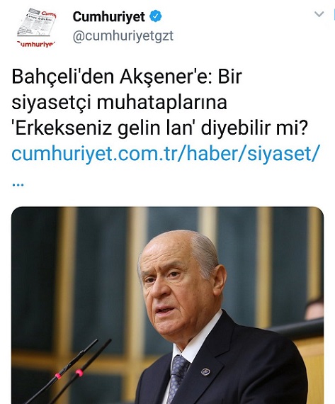Viewport: 335px width, 404px height.
Task: Click the newspaper graphic in the avatar
Action: click(x=36, y=23)
